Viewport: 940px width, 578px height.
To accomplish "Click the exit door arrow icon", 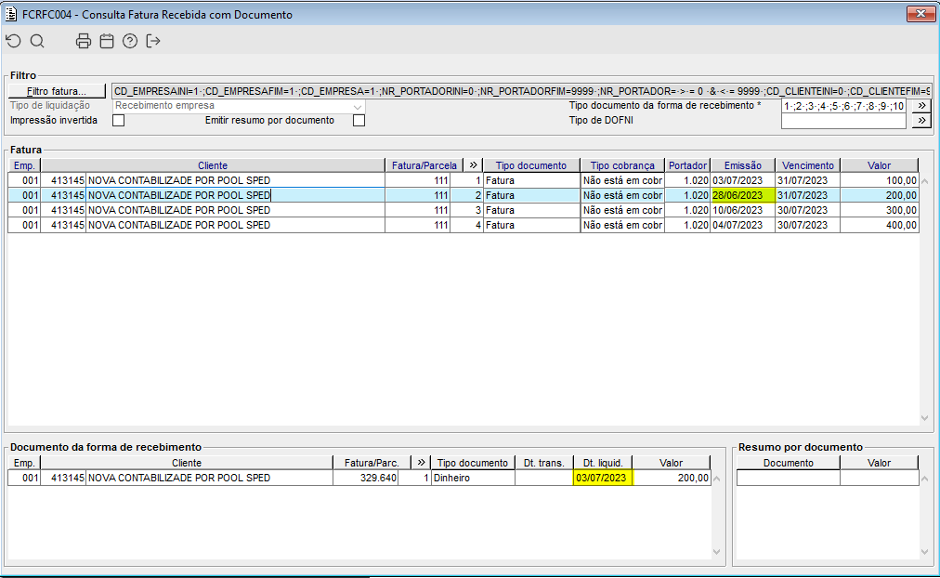I will pyautogui.click(x=153, y=41).
